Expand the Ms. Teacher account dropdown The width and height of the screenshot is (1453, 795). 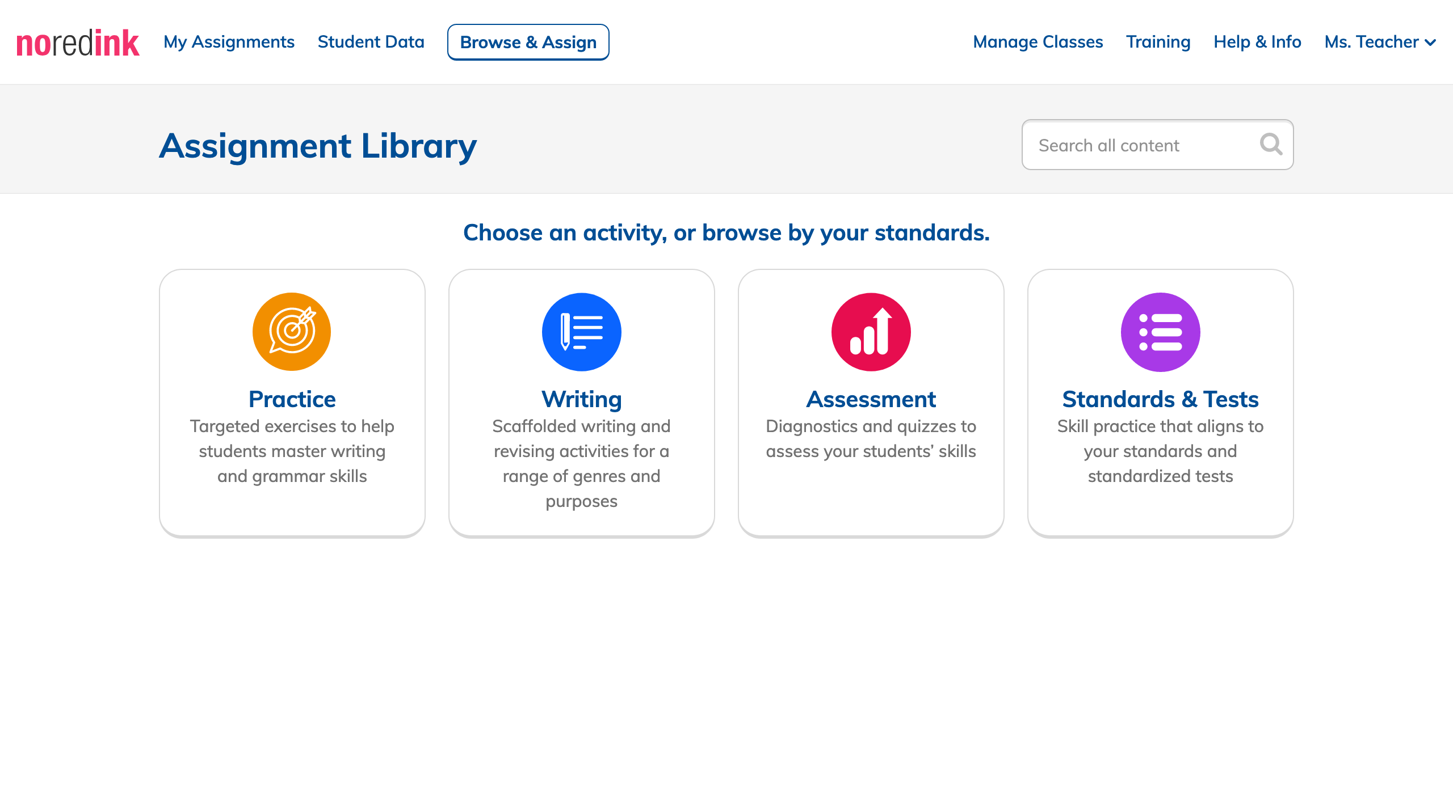1371,42
